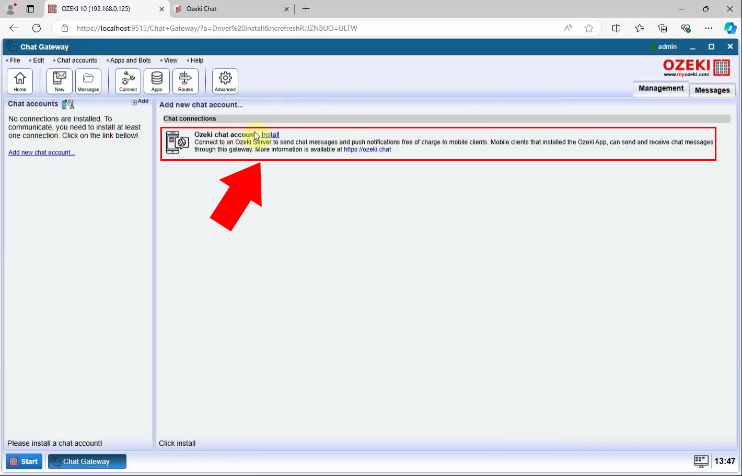The width and height of the screenshot is (742, 476).
Task: Open the Copilot icon in browser
Action: tap(730, 28)
